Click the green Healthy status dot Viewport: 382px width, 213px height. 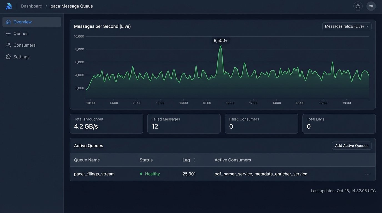tap(141, 174)
